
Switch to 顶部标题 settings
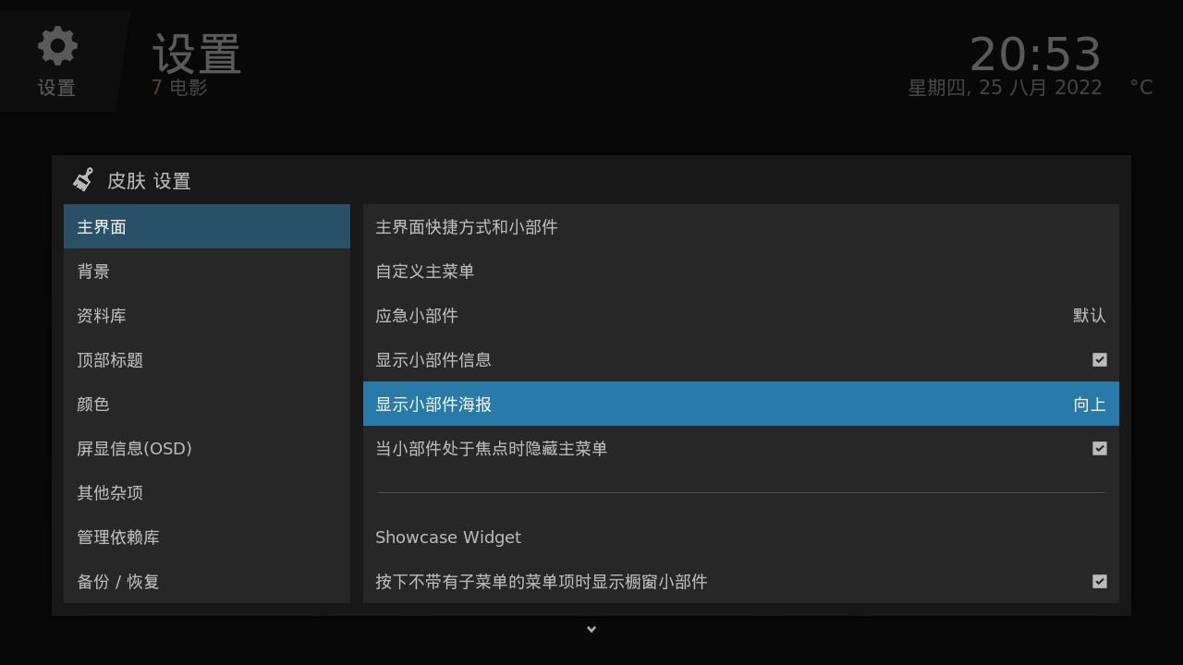[x=207, y=360]
